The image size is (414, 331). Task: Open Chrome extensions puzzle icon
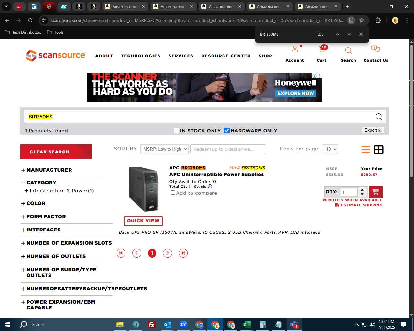378,20
